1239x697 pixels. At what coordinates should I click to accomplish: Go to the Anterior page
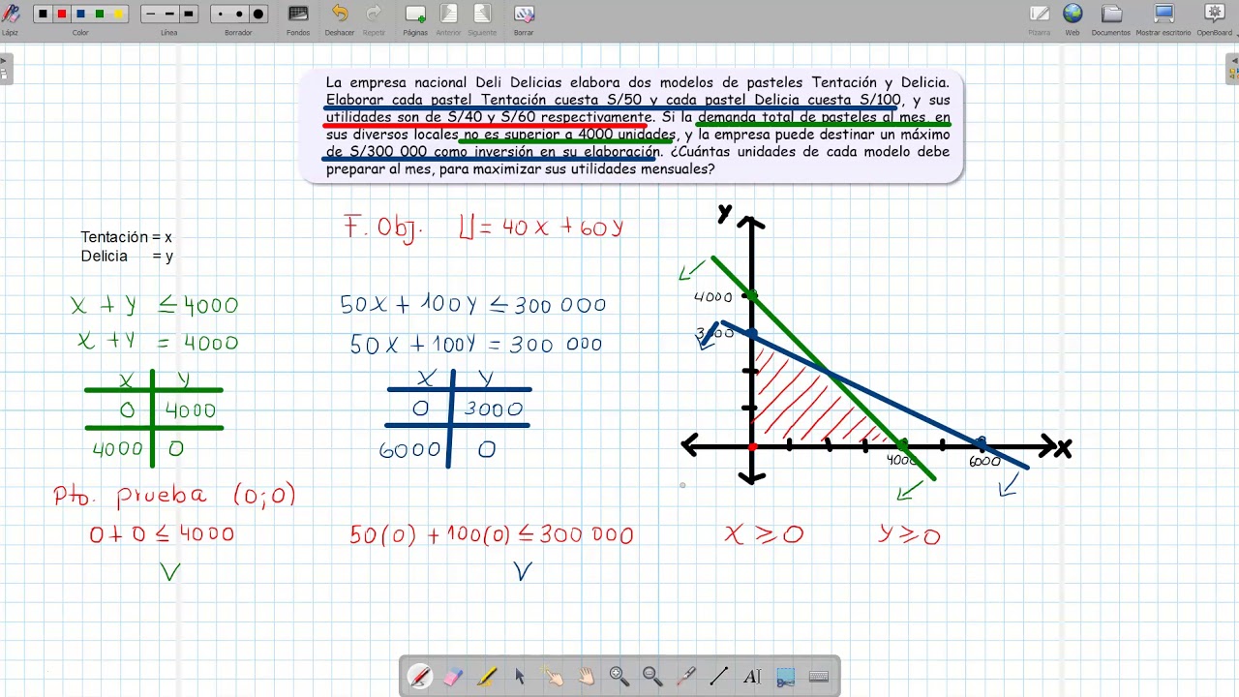pyautogui.click(x=448, y=19)
